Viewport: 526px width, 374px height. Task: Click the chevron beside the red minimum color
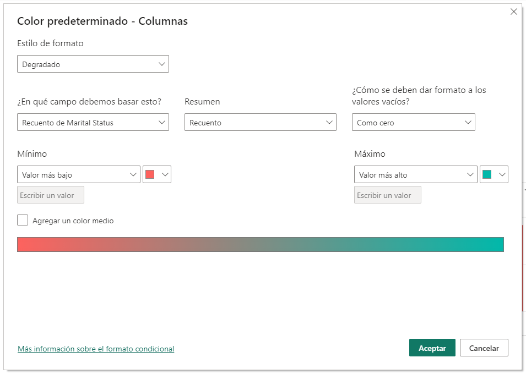[165, 175]
